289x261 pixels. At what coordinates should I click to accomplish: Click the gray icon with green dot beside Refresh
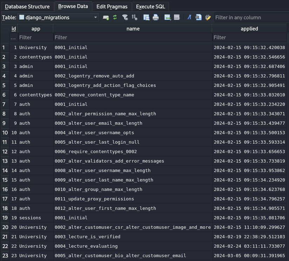click(x=106, y=18)
